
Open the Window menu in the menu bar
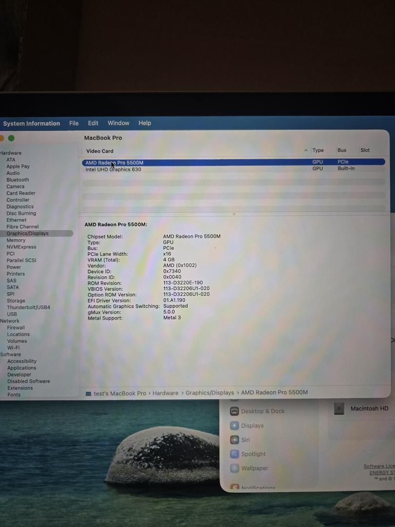(118, 123)
